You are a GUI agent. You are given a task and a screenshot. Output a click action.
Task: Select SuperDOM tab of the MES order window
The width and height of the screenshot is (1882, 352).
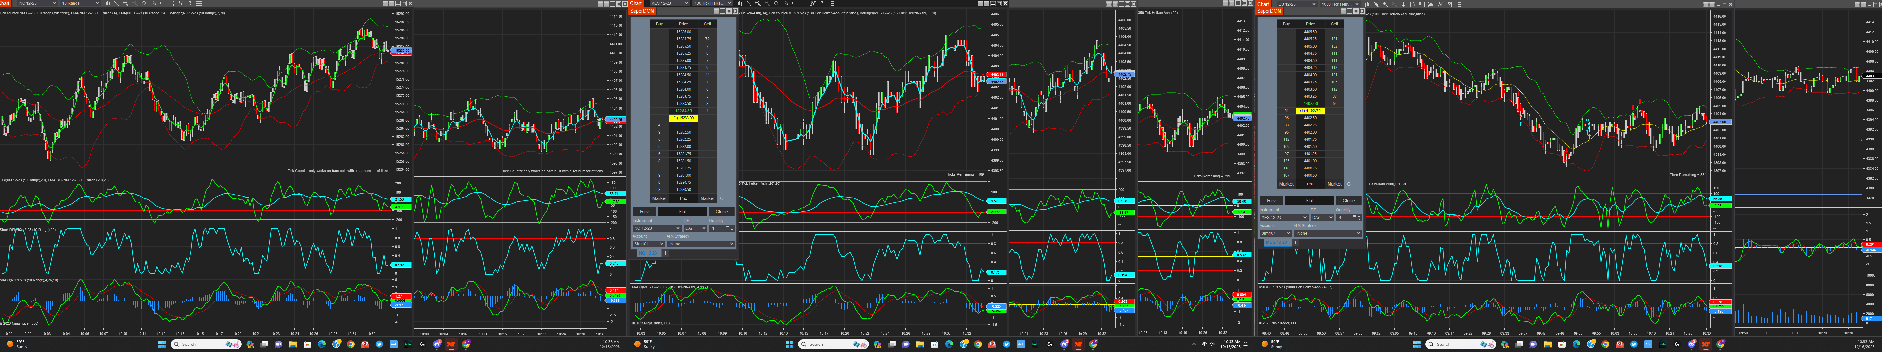click(1270, 11)
